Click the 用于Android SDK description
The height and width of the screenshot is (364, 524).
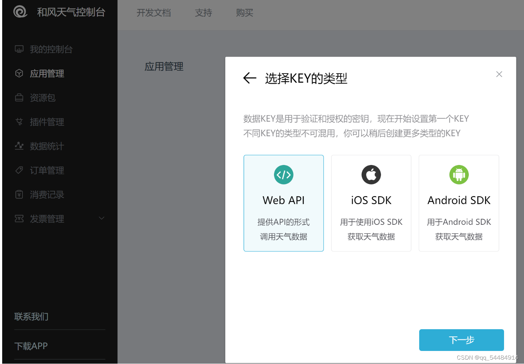pos(459,222)
